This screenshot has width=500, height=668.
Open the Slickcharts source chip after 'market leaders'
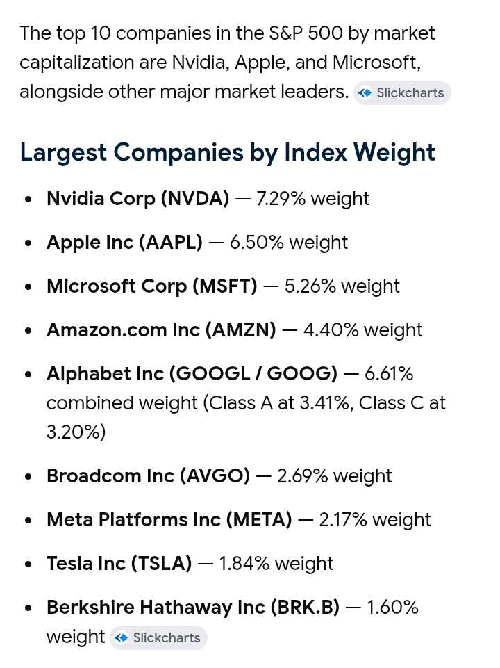[402, 93]
